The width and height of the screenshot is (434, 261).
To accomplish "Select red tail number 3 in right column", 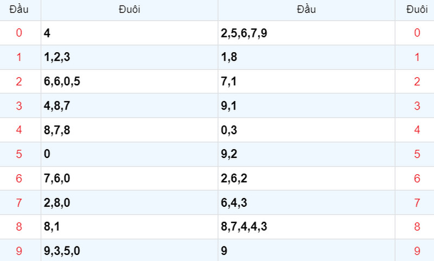I will [x=417, y=106].
